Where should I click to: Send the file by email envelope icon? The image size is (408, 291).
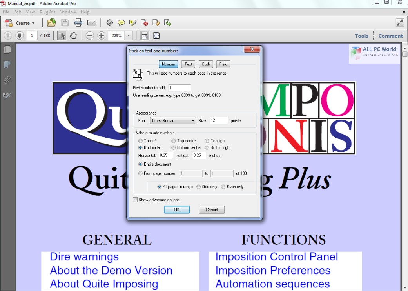[x=92, y=23]
